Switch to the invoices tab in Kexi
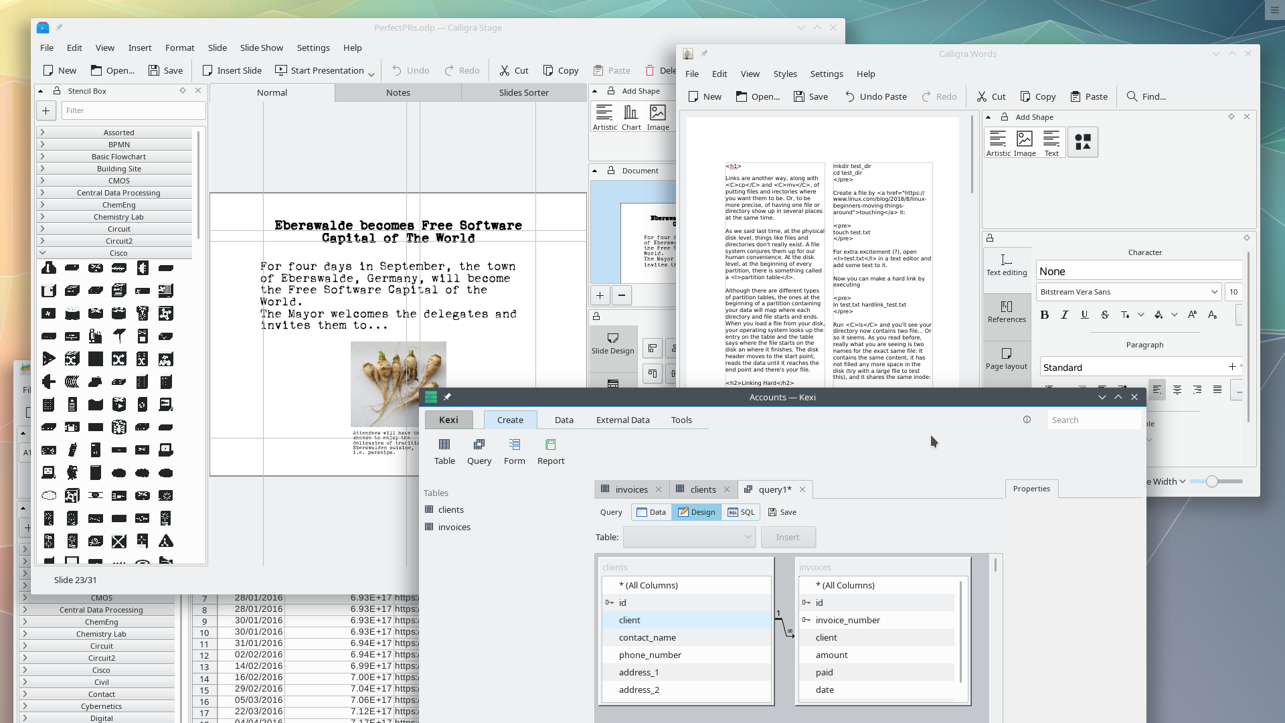Image resolution: width=1285 pixels, height=723 pixels. coord(632,489)
